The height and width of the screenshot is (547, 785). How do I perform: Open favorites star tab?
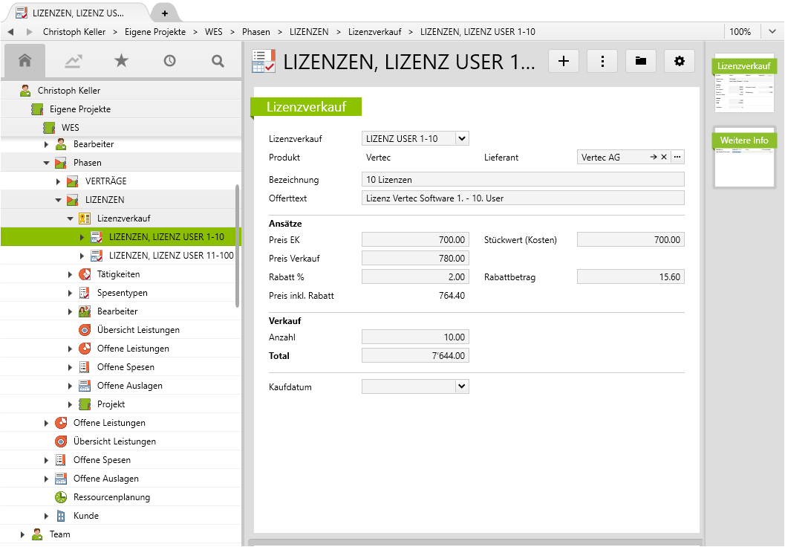121,61
